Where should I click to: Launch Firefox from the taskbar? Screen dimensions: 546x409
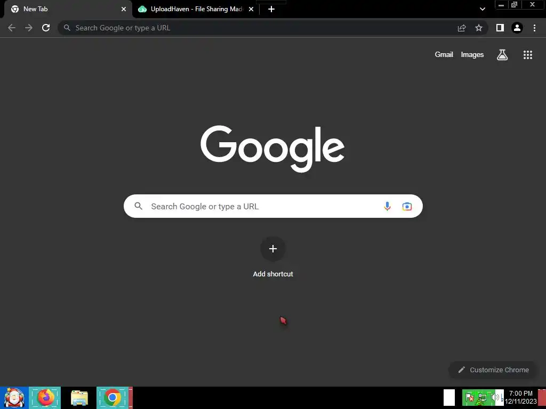45,398
